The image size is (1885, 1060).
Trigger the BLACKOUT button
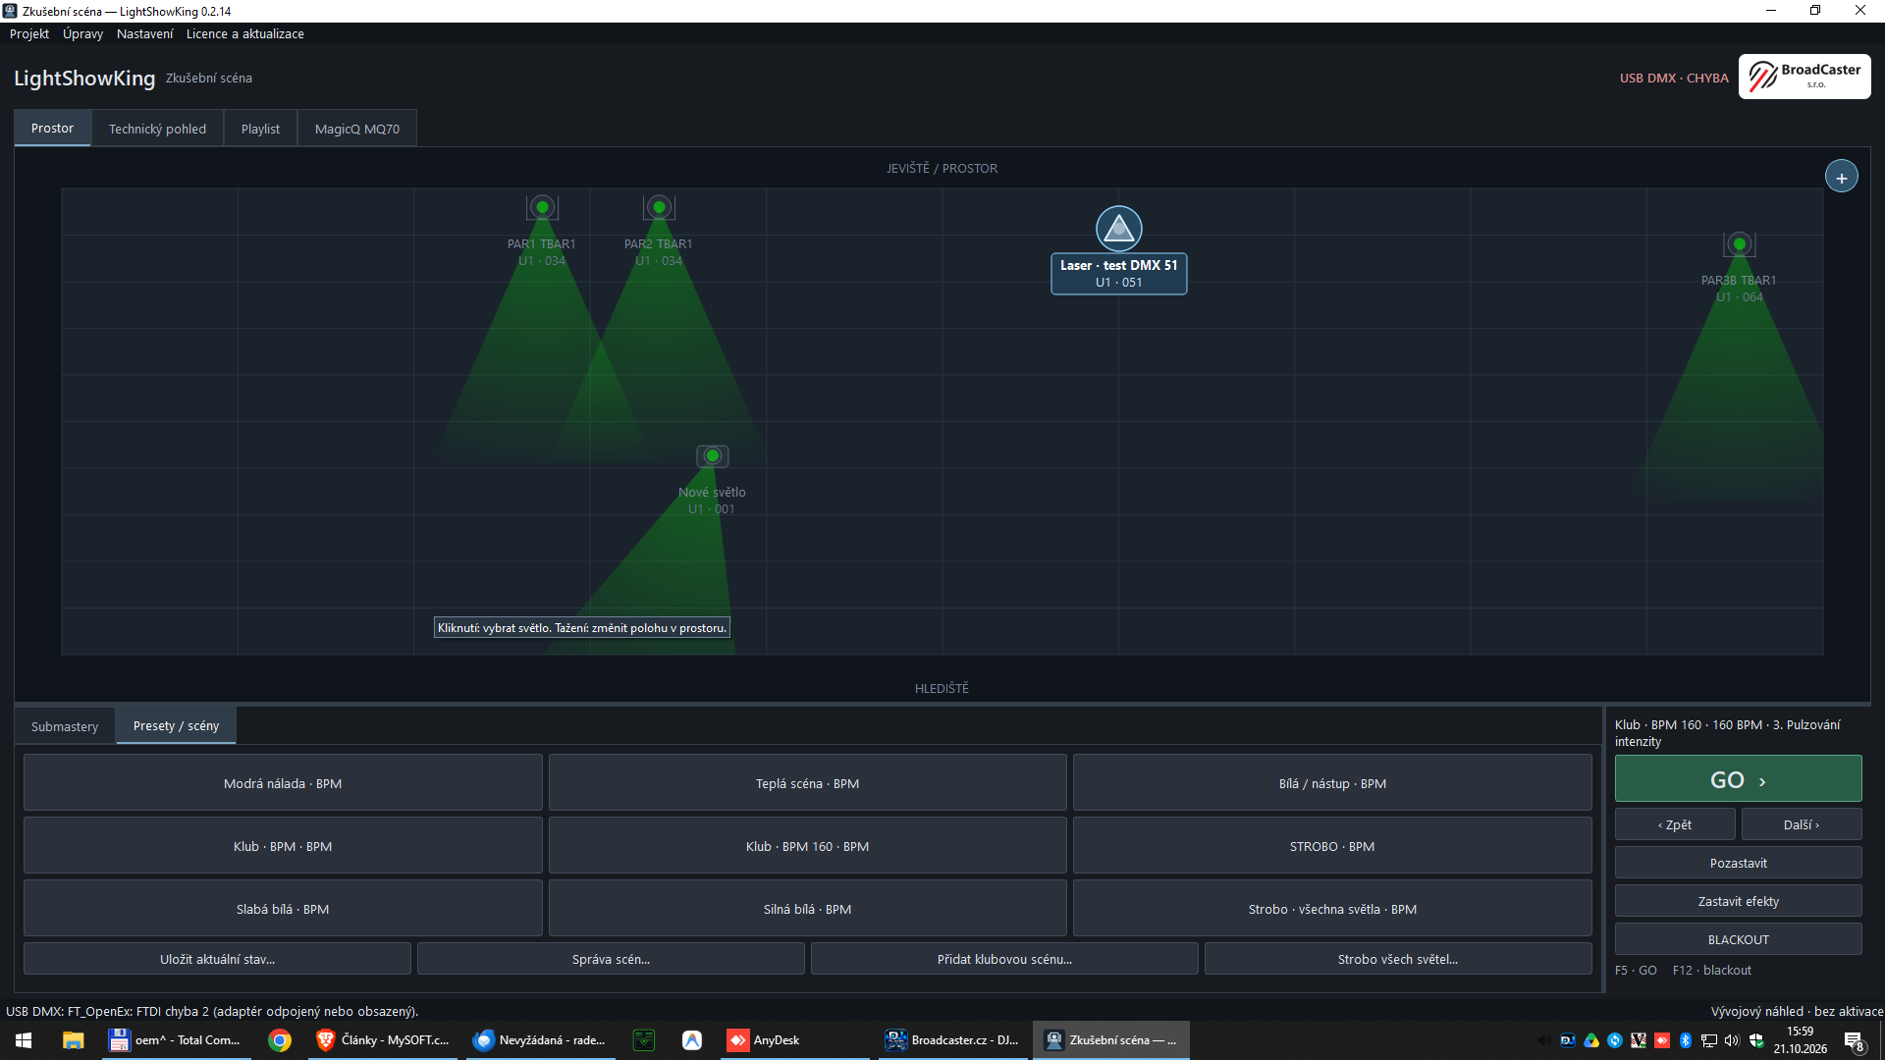[x=1738, y=939]
